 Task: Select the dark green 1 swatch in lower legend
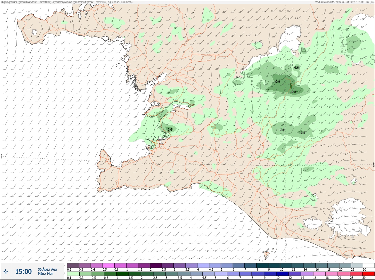pyautogui.click(x=122, y=274)
